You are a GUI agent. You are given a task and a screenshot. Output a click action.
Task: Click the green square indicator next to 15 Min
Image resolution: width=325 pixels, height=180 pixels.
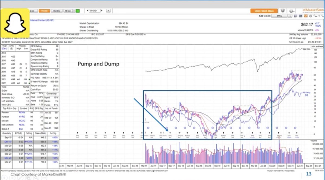coord(78,11)
